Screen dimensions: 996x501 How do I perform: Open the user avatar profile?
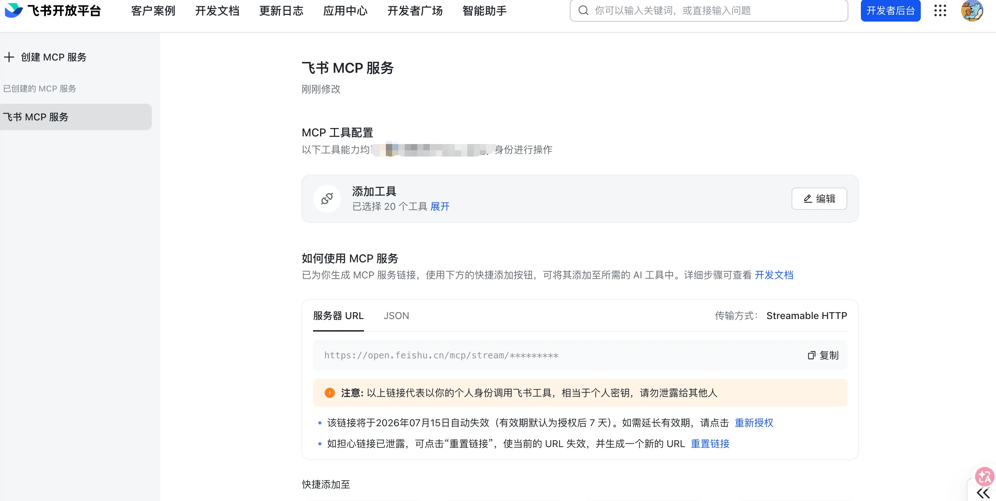972,10
